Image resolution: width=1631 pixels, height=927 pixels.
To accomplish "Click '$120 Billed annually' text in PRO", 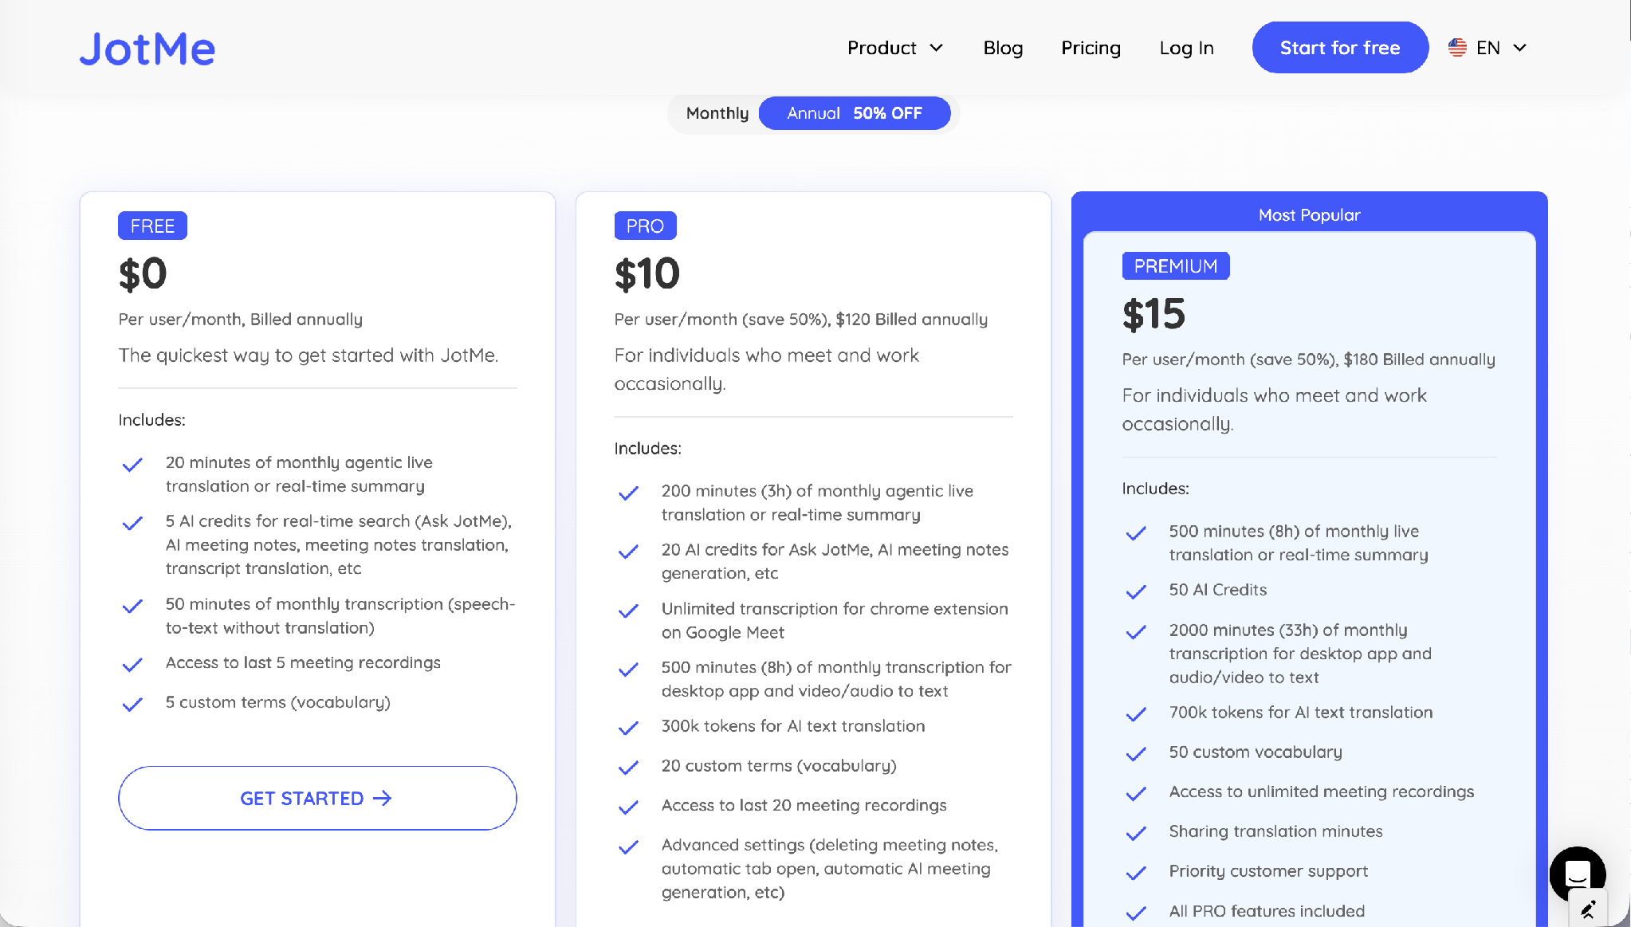I will [911, 319].
